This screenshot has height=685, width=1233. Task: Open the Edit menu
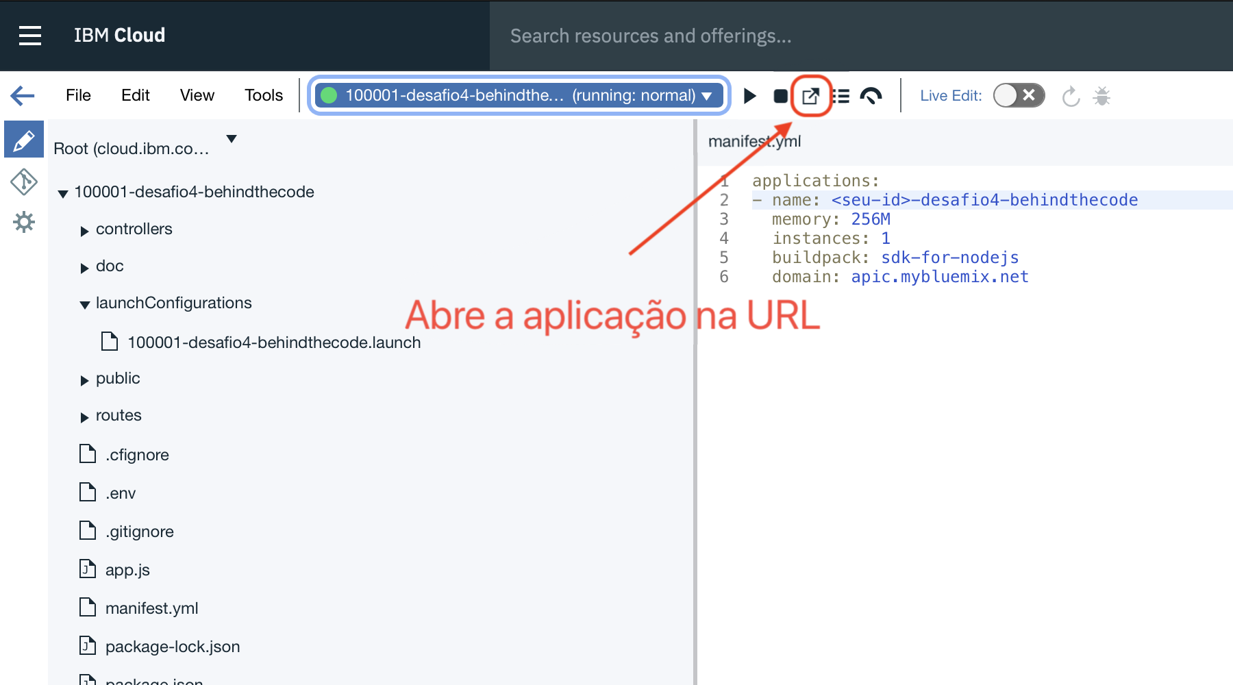click(x=136, y=95)
